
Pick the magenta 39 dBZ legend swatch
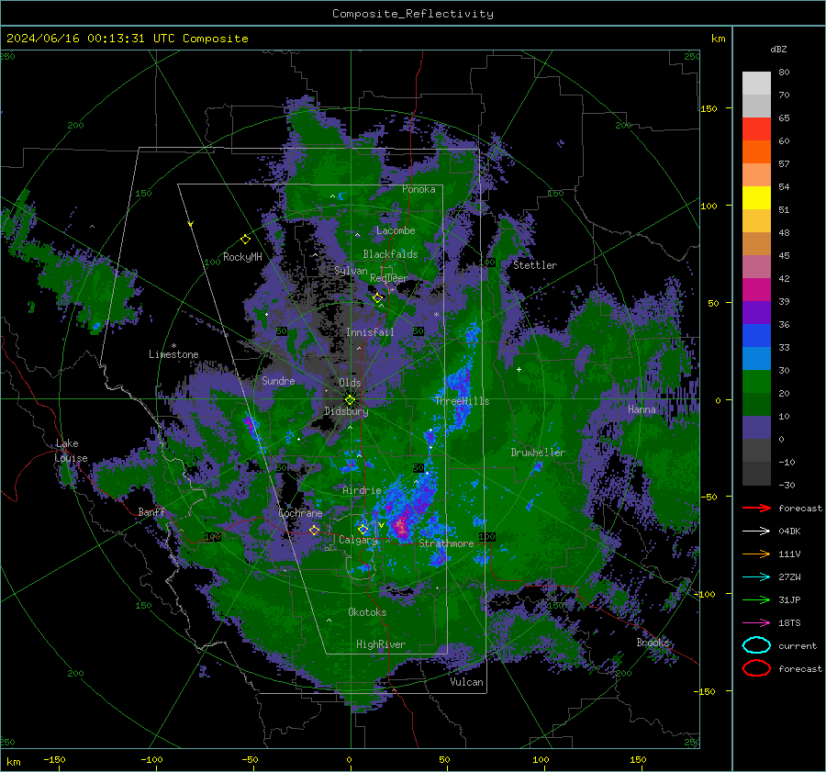pos(756,290)
